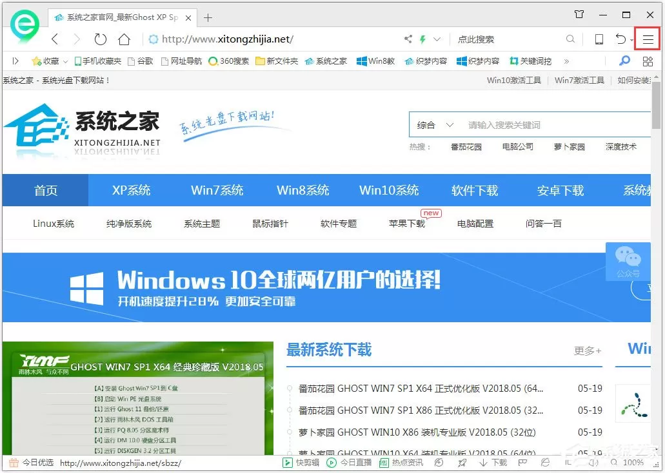Expand more bookmarks with the double chevron
The width and height of the screenshot is (665, 473).
(x=566, y=61)
